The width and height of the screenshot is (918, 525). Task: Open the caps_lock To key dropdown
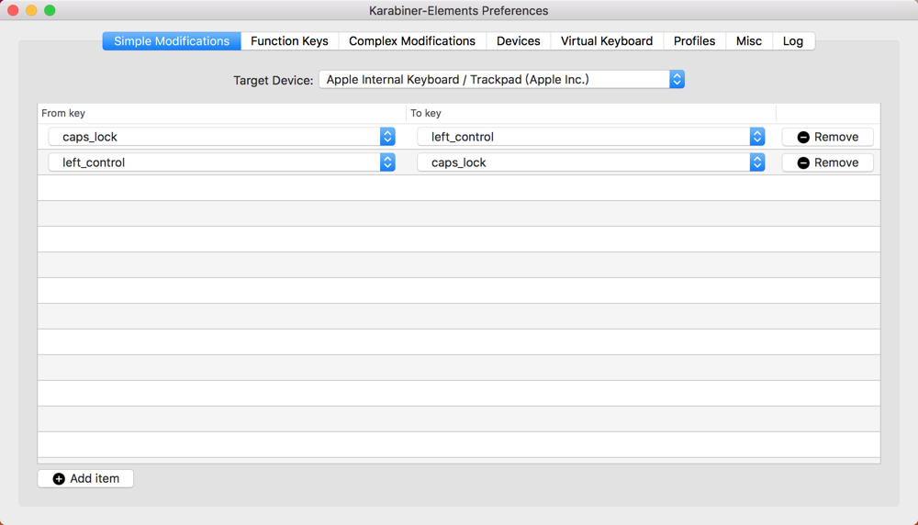pyautogui.click(x=590, y=162)
